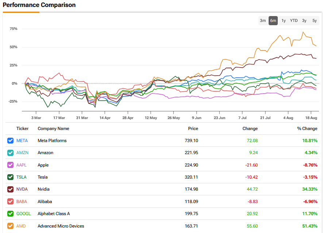Viewport: 323px width, 233px height.
Task: Click the Nvidia change value 44.72
Action: coord(252,189)
